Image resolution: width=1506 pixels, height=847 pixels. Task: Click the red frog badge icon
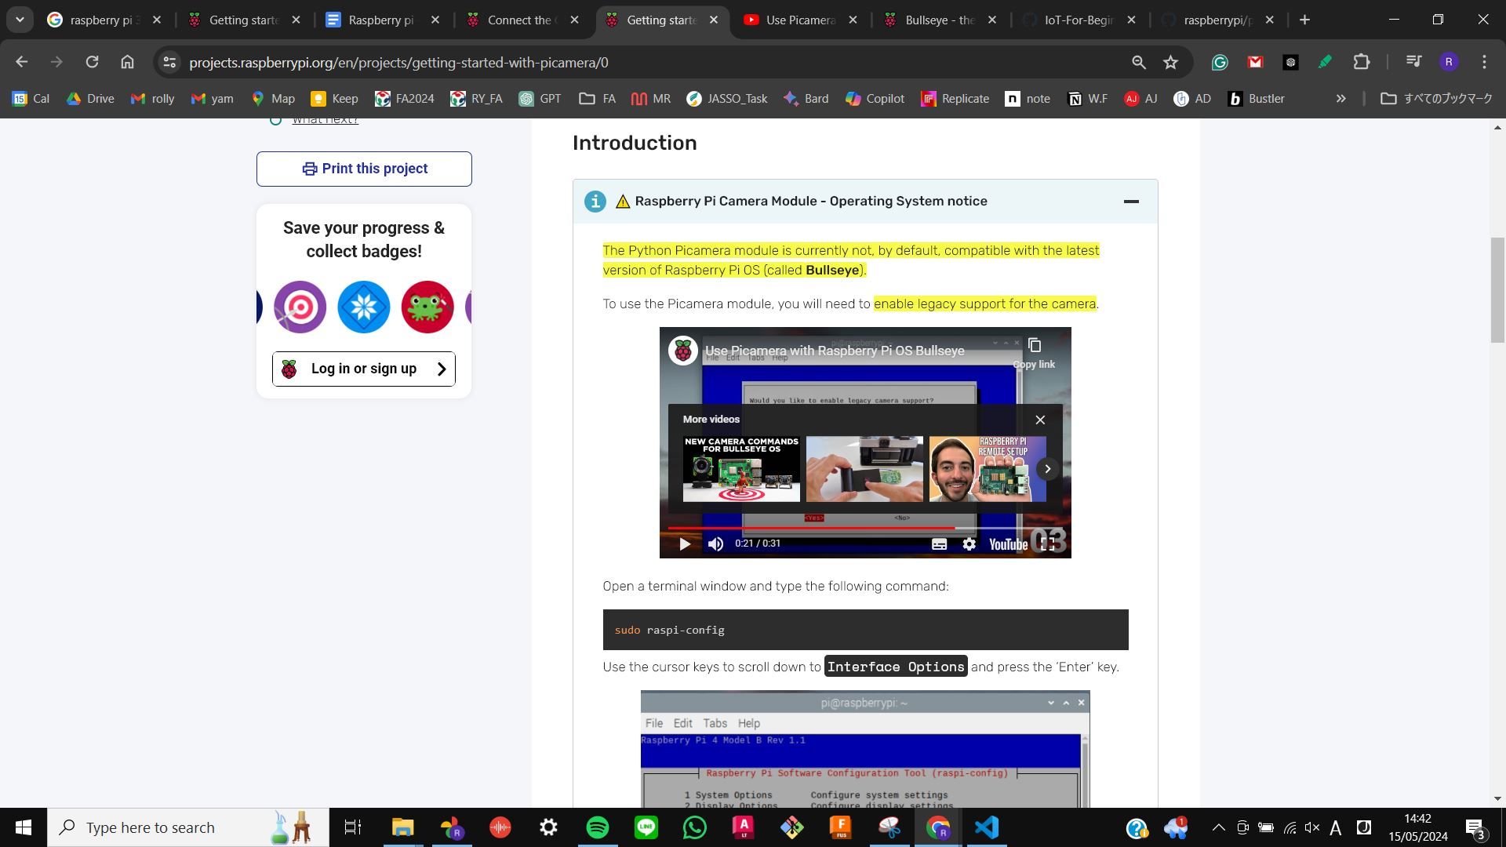pyautogui.click(x=427, y=307)
